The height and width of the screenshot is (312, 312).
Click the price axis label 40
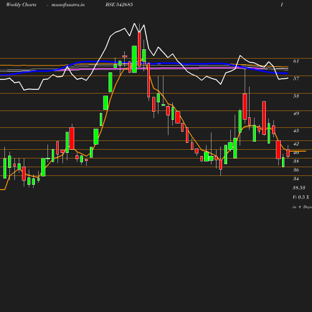click(296, 152)
